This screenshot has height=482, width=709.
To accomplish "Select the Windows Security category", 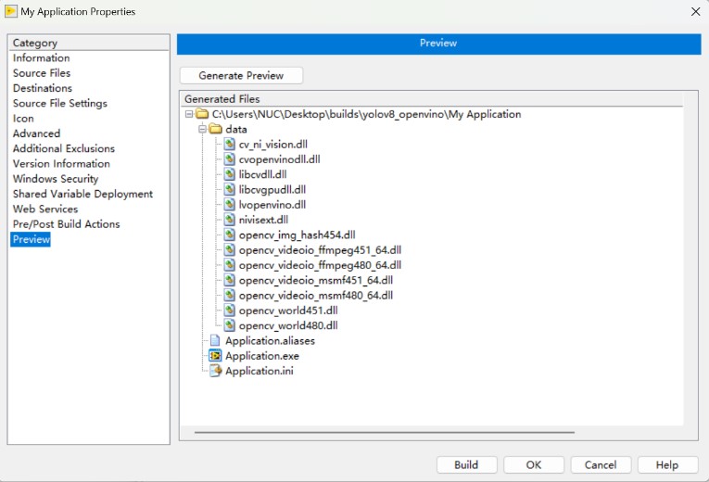I will tap(56, 179).
